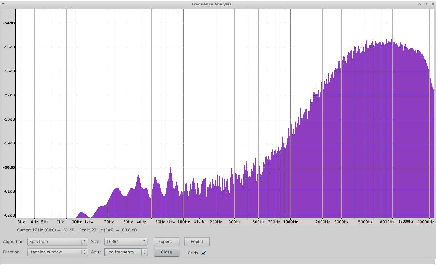Click the 2000Hz axis label
Viewport: 436px width, 265px height.
(322, 222)
